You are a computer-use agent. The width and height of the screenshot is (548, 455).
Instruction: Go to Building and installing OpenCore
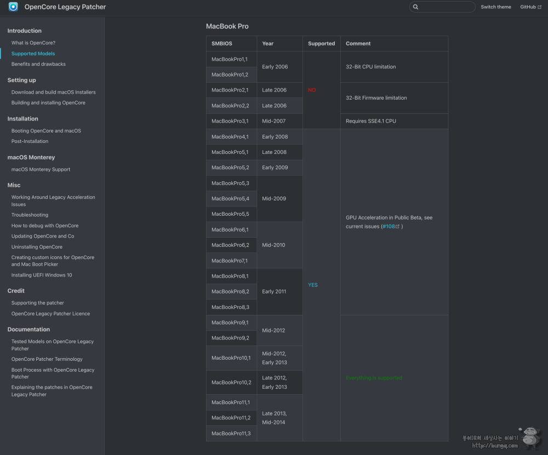(48, 103)
